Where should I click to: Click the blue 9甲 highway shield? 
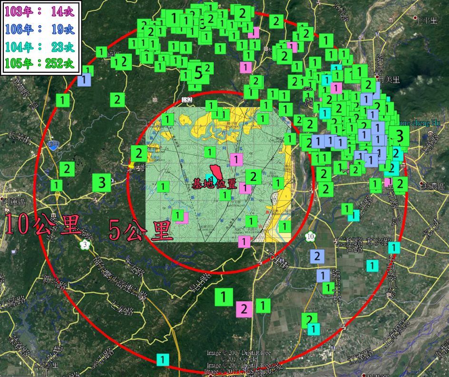click(x=53, y=145)
